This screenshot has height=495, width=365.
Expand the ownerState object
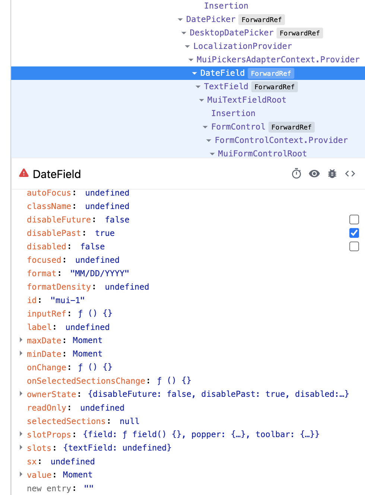click(21, 394)
